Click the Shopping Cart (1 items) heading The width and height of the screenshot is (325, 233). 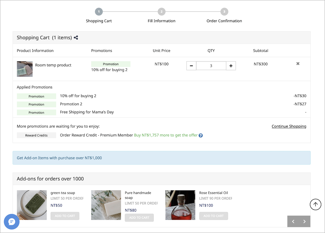click(44, 38)
